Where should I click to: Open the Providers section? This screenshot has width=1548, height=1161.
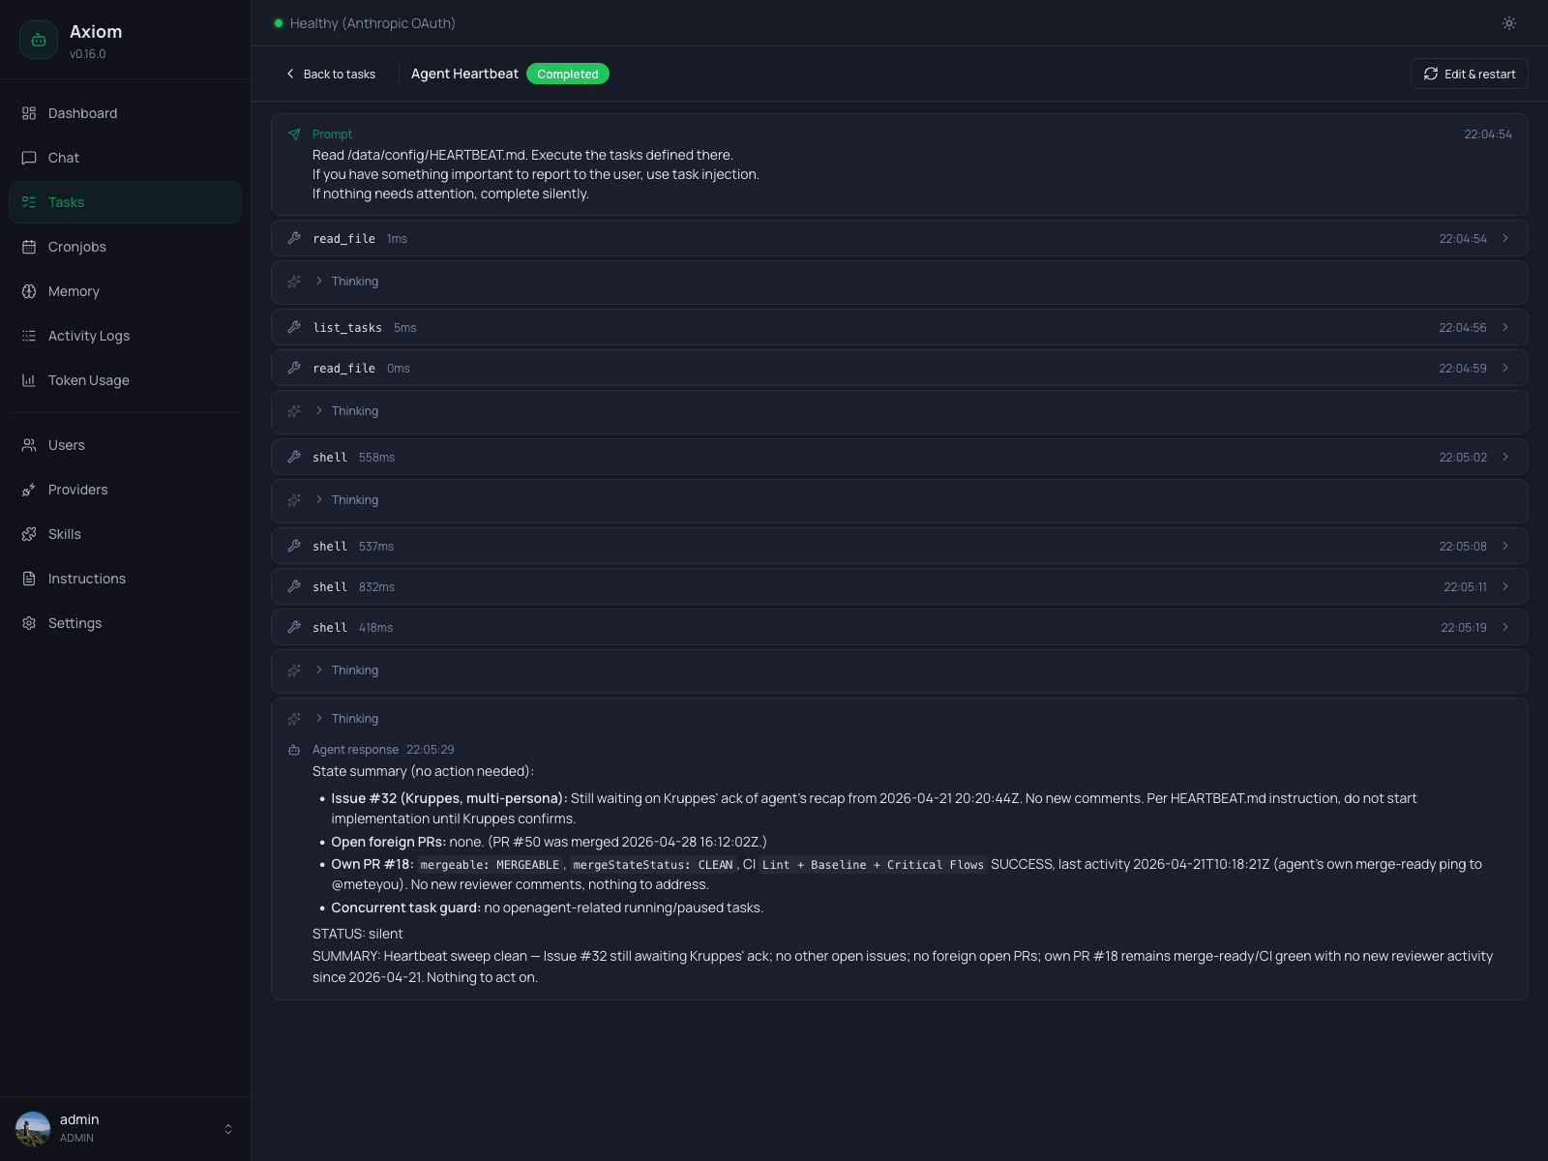point(77,490)
